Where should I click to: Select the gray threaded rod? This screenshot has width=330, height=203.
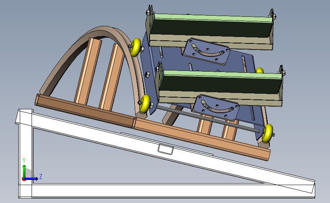(x=208, y=118)
